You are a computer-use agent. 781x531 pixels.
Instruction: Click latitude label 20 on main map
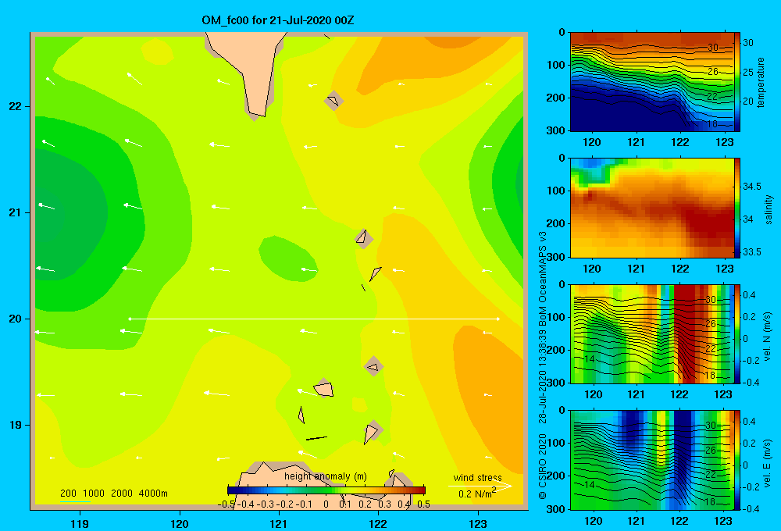[x=15, y=319]
